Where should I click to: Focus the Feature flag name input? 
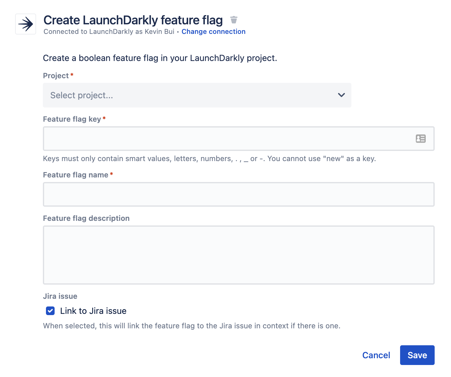pyautogui.click(x=239, y=194)
